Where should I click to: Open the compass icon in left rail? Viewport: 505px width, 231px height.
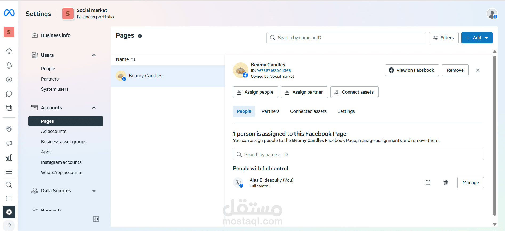tap(9, 79)
